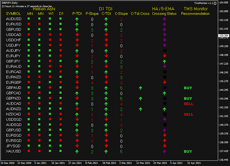Select the GBPJPY symbol label

pos(13,61)
